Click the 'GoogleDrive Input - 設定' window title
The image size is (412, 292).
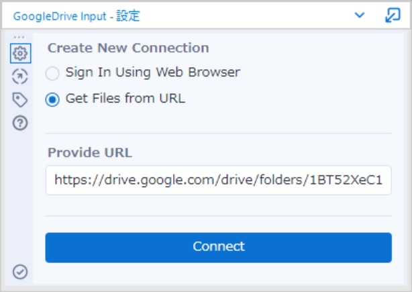click(x=76, y=16)
